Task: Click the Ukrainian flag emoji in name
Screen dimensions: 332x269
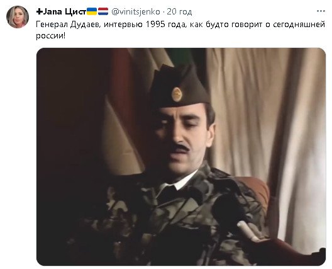Action: [92, 11]
